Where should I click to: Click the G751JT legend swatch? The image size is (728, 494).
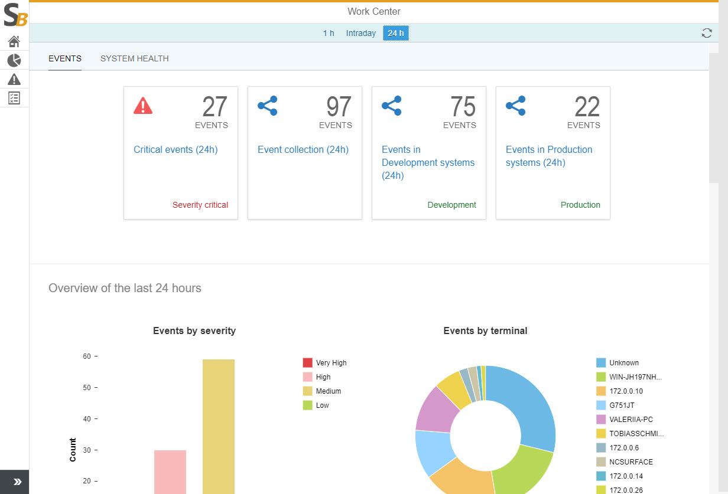click(601, 405)
